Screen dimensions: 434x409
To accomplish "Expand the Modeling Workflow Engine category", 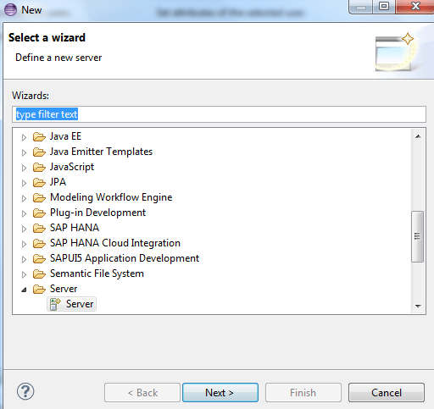I will pos(24,198).
